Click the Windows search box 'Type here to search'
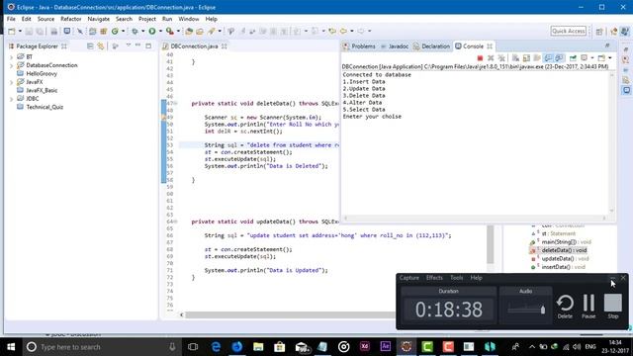Viewport: 633px width, 356px height. coord(101,347)
